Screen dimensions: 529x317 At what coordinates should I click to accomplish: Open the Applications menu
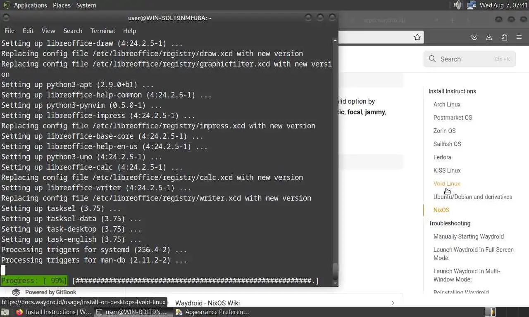tap(31, 5)
